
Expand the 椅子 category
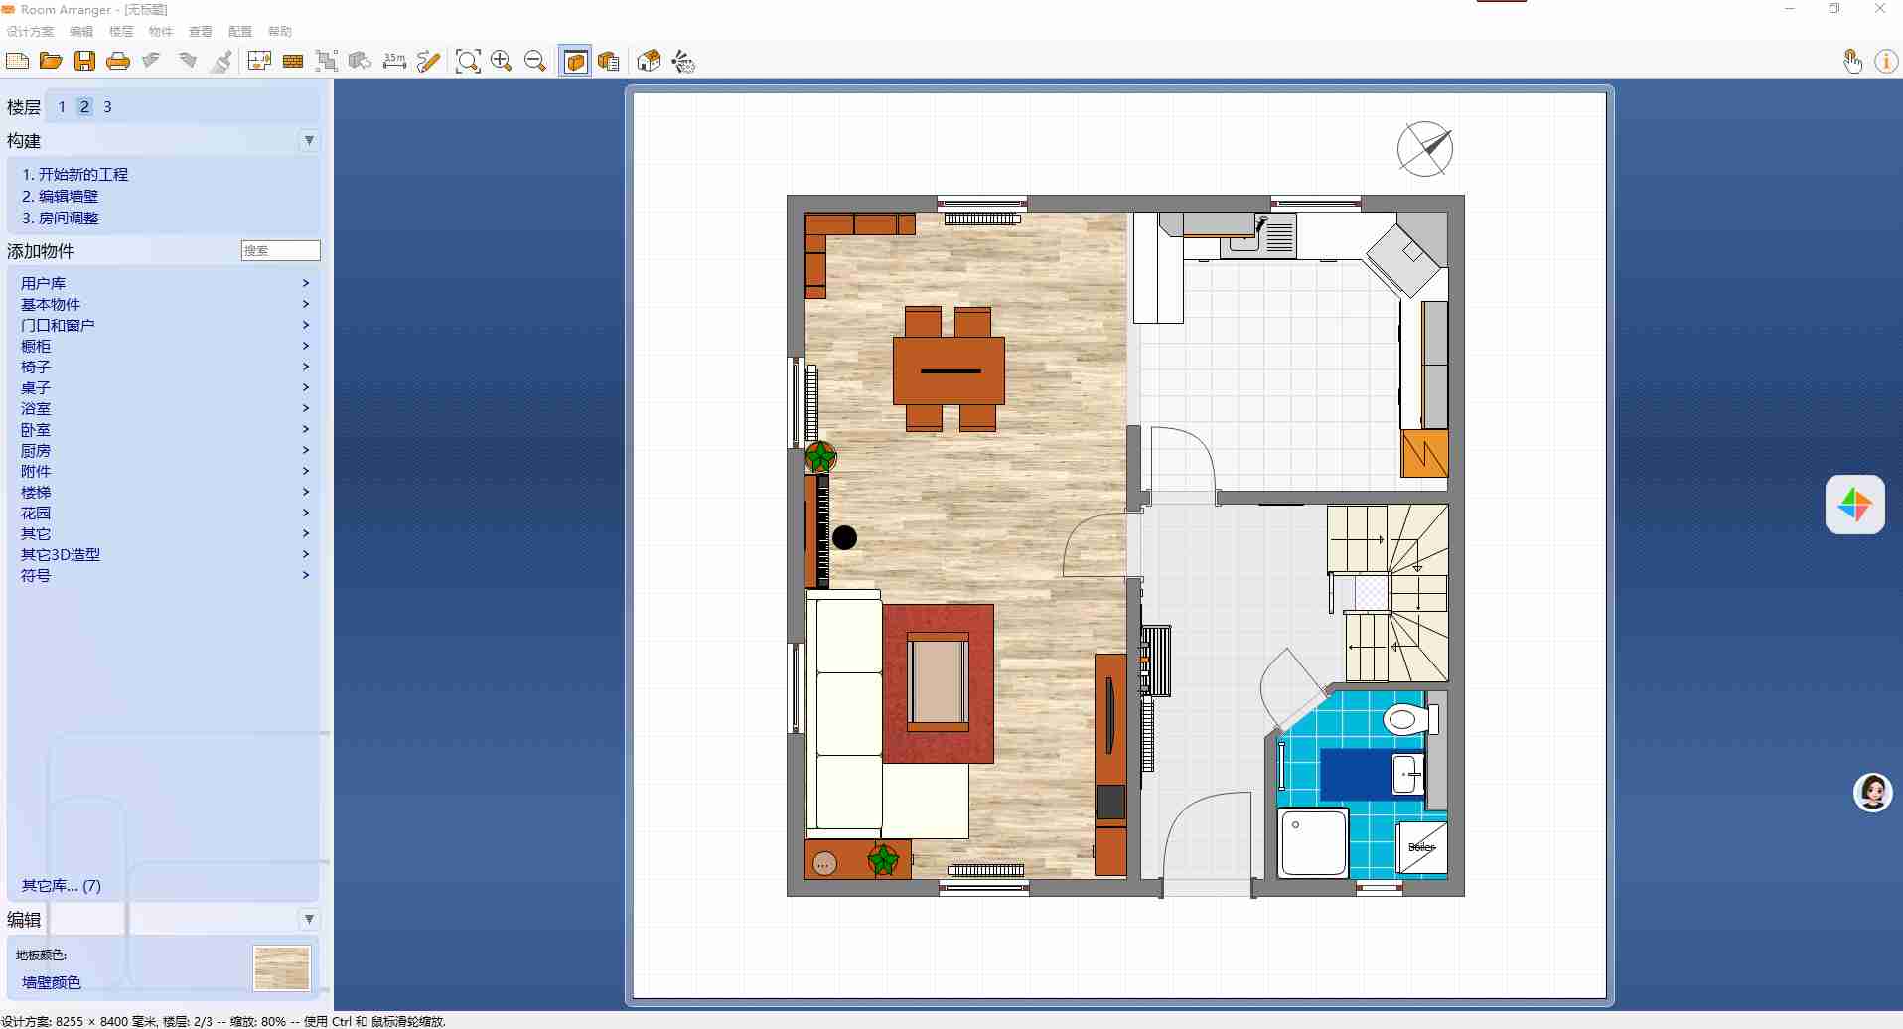coord(165,367)
